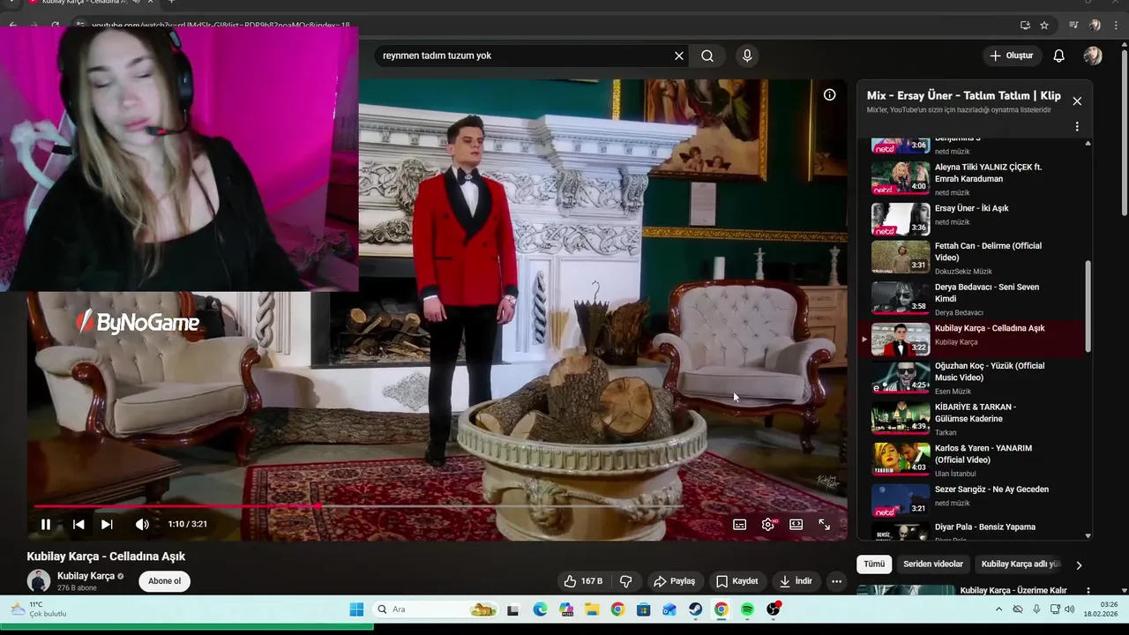Screen dimensions: 1129x635
Task: Select the Kubilay Karça adlı chip
Action: coord(1021,564)
